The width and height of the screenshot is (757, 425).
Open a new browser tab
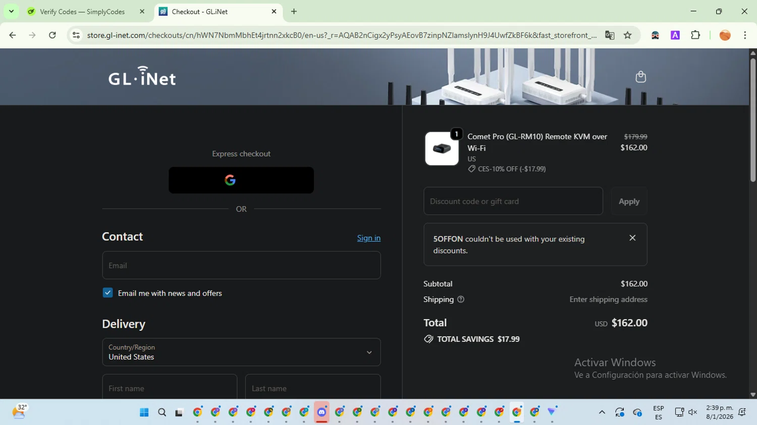[294, 12]
